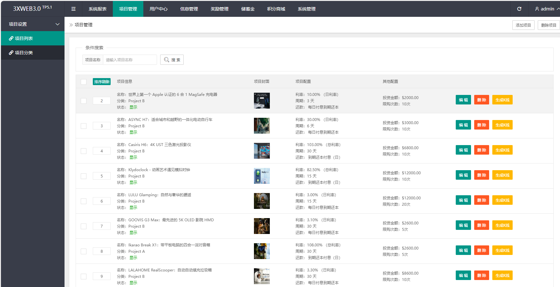Switch to the 用户中心 tab
This screenshot has width=560, height=287.
point(158,9)
